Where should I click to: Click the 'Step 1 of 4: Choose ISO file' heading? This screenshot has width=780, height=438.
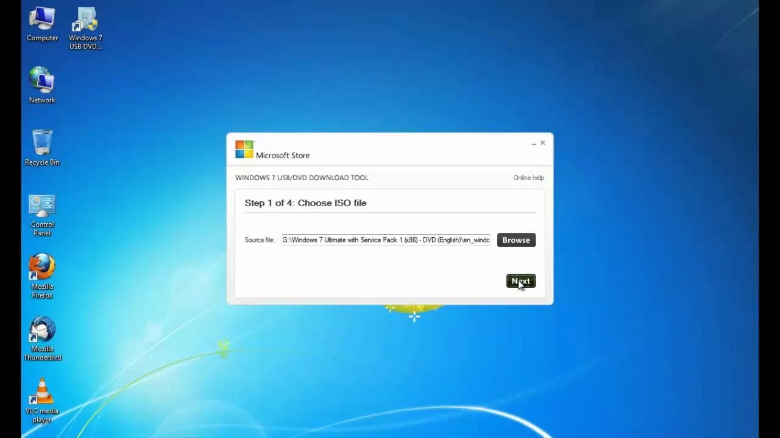tap(305, 203)
